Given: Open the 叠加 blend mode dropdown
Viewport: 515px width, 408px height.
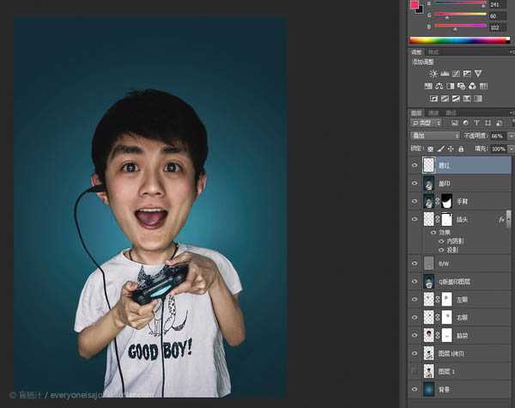Looking at the screenshot, I should [435, 136].
